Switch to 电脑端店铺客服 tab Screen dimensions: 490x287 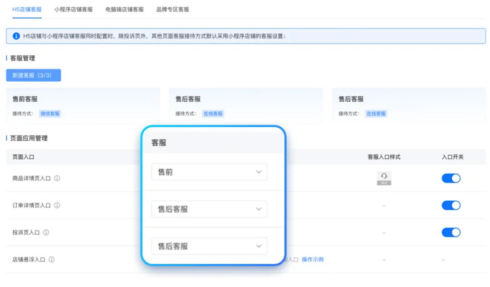coord(124,9)
